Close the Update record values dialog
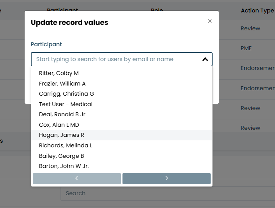275x208 pixels. click(209, 21)
